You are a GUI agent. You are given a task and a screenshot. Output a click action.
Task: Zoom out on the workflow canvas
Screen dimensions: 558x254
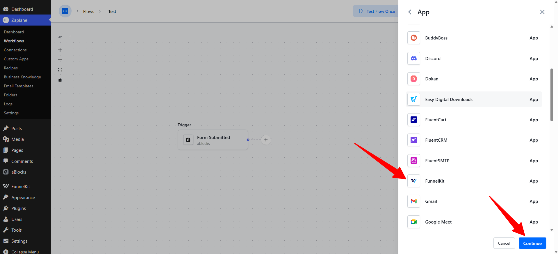click(x=60, y=60)
